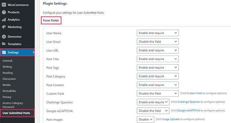Open the Post Category field dropdown
The image size is (231, 123).
[x=158, y=76]
